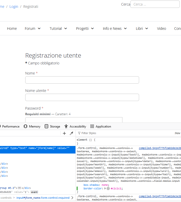Open compiled CSS source file link
Image resolution: width=181 pixels, height=202 pixels.
(x=160, y=148)
